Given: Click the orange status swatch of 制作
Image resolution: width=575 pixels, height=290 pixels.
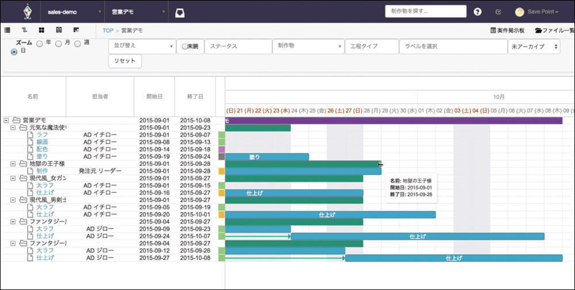Looking at the screenshot, I should [x=221, y=171].
